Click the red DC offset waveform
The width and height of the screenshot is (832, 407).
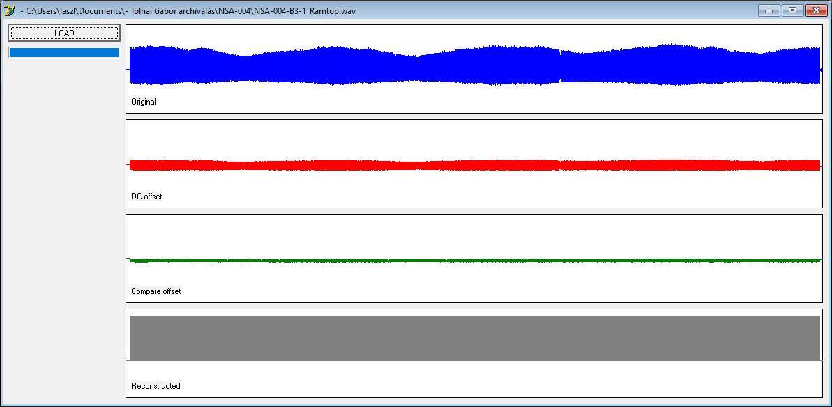(475, 165)
